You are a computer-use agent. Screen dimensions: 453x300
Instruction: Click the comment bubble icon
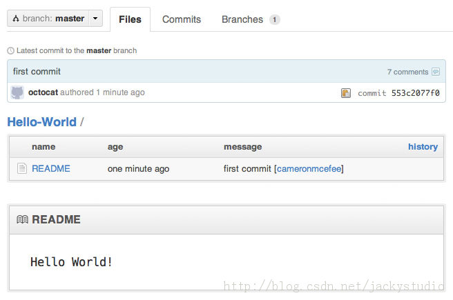click(435, 72)
